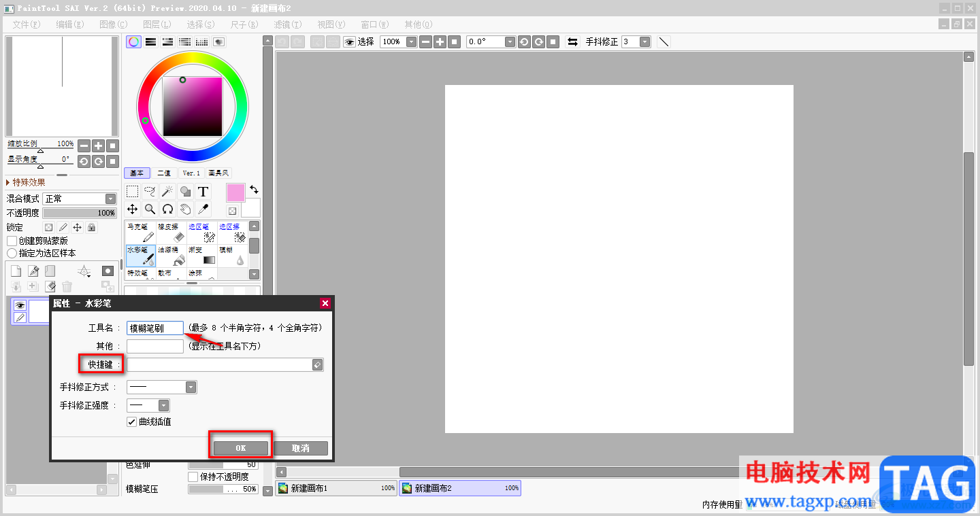Choose the 油漆桶 paint bucket tool

pos(171,256)
